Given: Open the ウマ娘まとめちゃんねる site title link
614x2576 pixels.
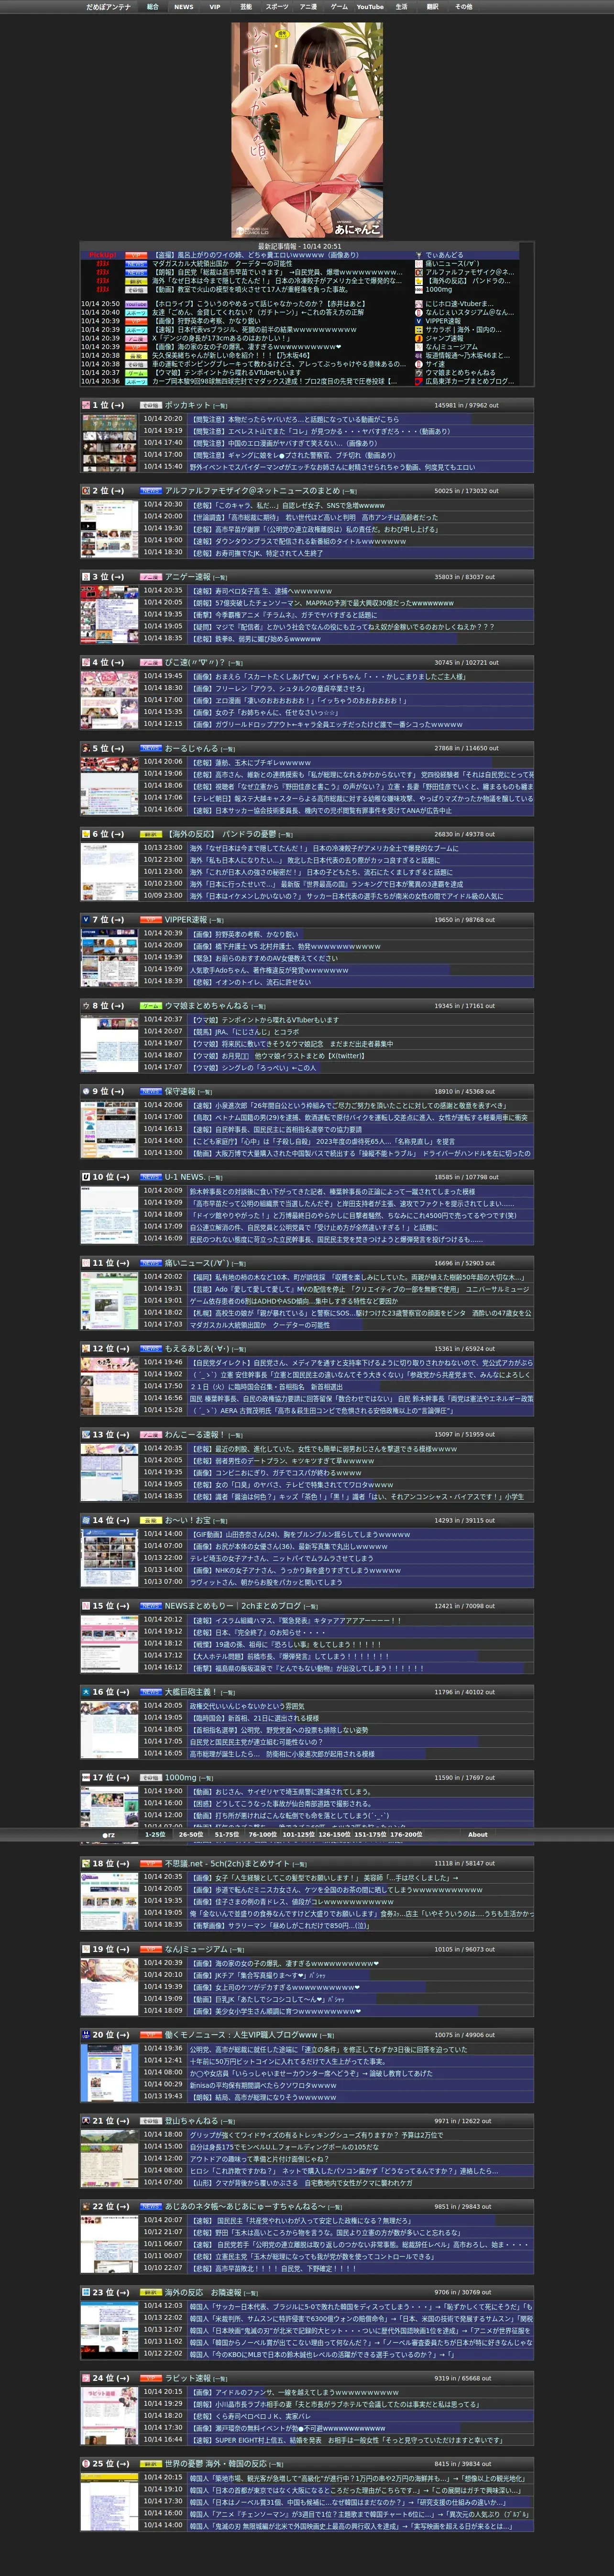Looking at the screenshot, I should click(x=207, y=1006).
